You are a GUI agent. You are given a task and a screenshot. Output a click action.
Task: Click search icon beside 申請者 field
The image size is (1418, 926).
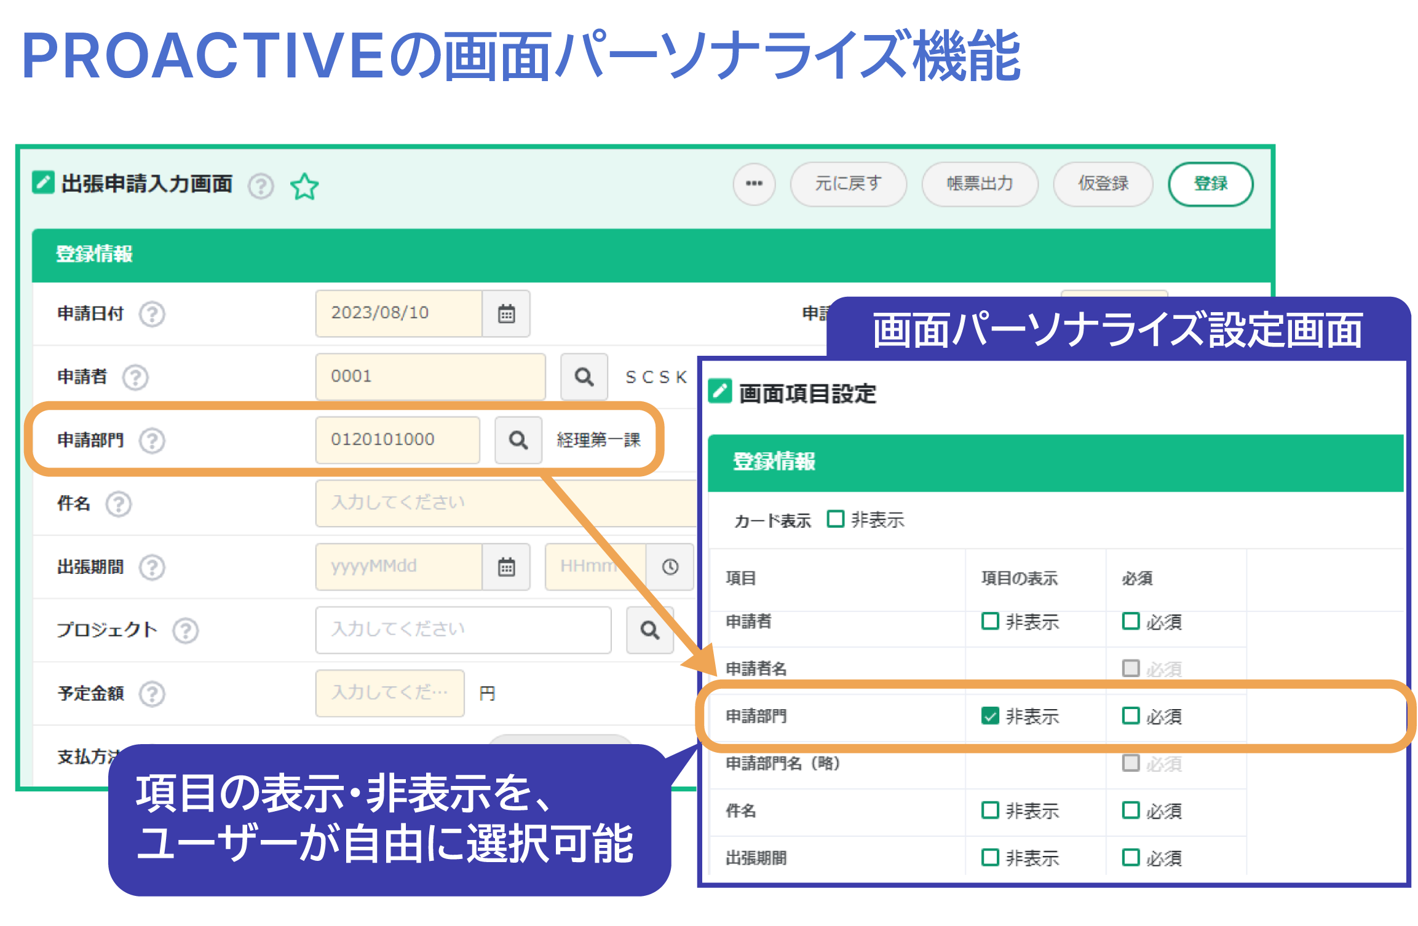click(584, 377)
